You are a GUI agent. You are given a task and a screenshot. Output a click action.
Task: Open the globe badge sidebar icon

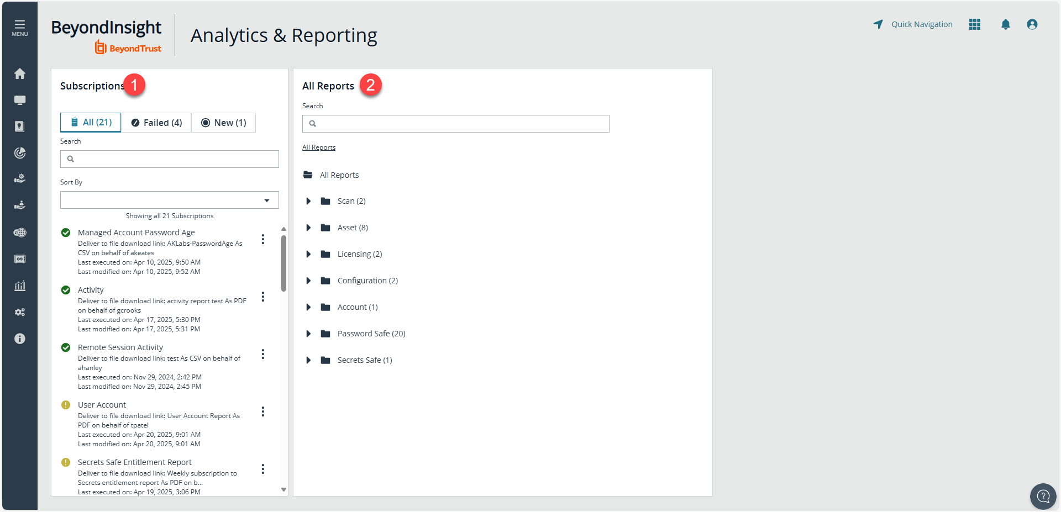coord(20,233)
